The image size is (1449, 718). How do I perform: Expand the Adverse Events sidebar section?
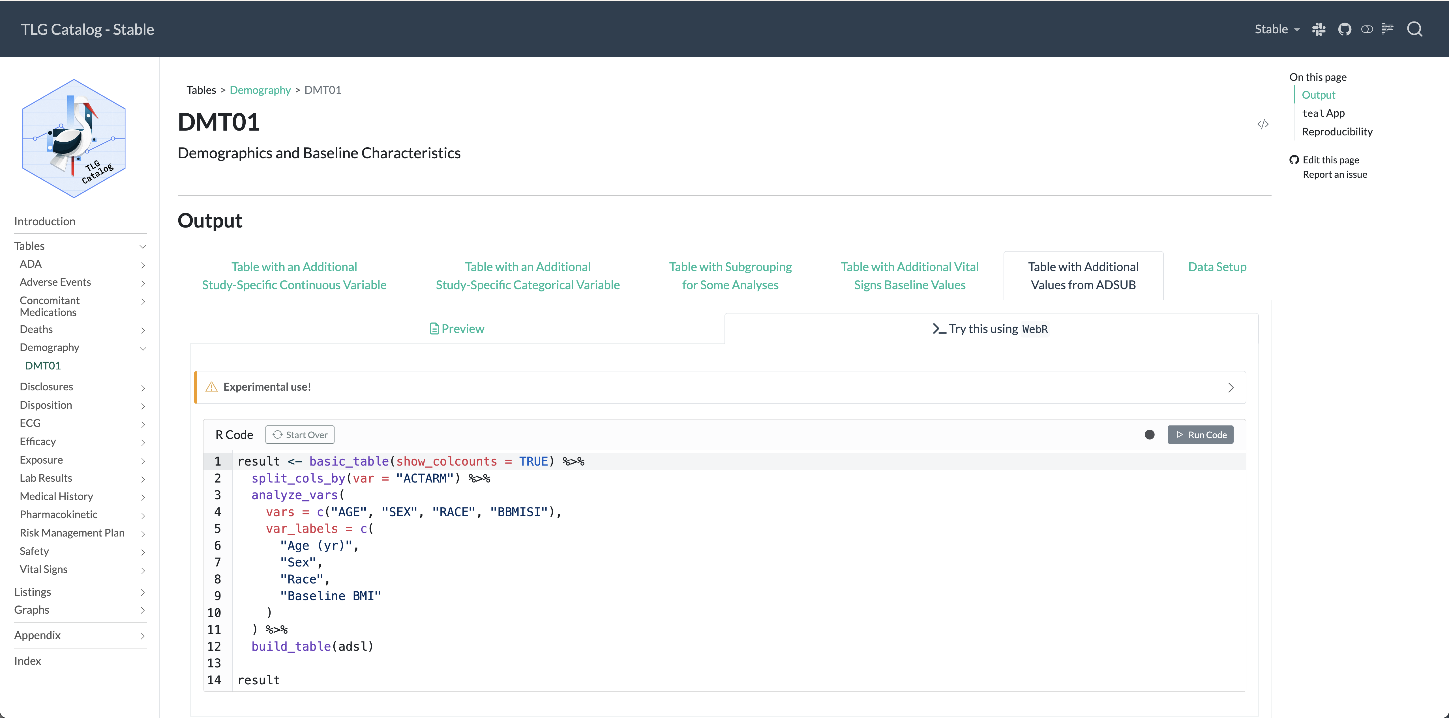(143, 283)
